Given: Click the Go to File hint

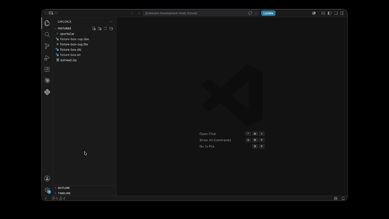Looking at the screenshot, I should tap(207, 146).
